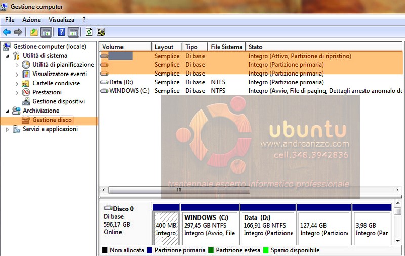Sort by the Layout column header
405x256 pixels.
point(167,47)
